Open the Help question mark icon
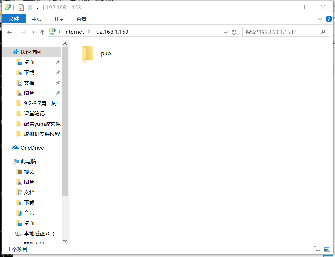 pos(328,19)
